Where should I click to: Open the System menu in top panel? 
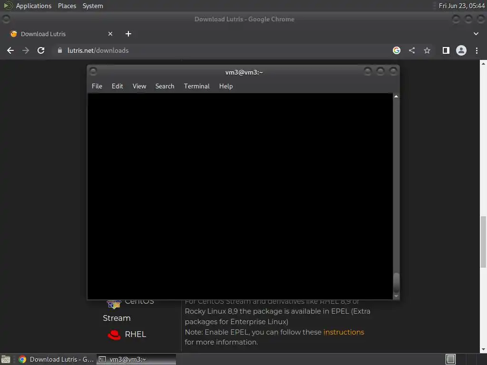click(x=93, y=6)
